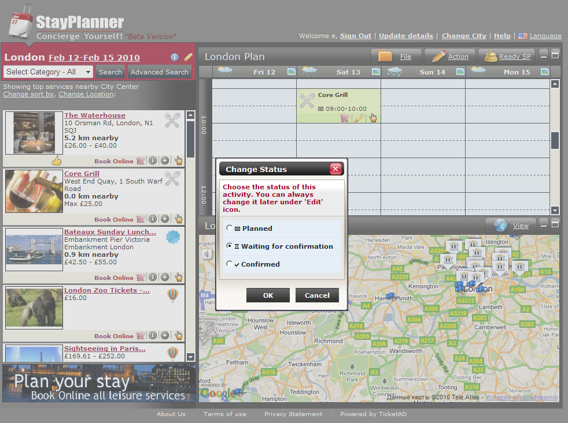The image size is (568, 423).
Task: Open the Help link
Action: coord(502,36)
